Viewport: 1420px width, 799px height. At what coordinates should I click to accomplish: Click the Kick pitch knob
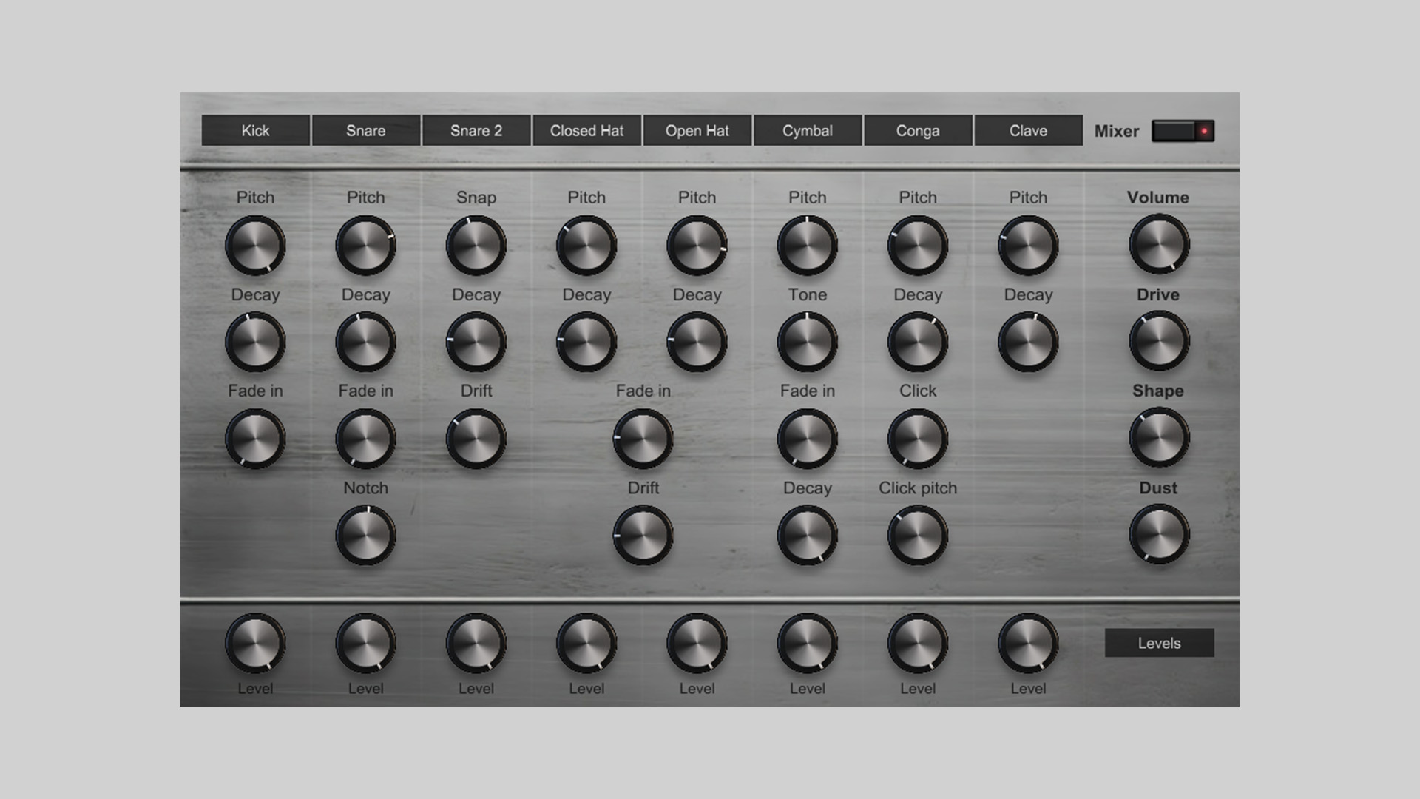(255, 246)
